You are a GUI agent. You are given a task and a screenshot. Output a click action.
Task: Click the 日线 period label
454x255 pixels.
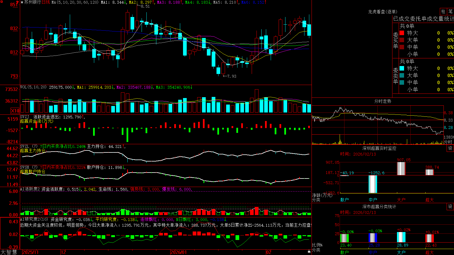[x=46, y=2]
